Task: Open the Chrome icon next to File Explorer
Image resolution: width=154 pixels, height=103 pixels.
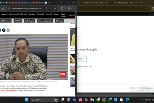Action: coord(98,100)
